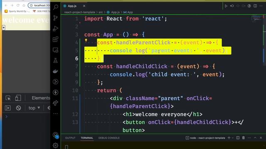
Task: Reload the browser page
Action: pos(18,5)
